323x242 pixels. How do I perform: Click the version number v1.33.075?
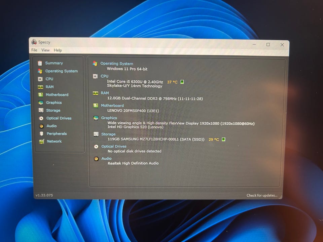(44, 195)
